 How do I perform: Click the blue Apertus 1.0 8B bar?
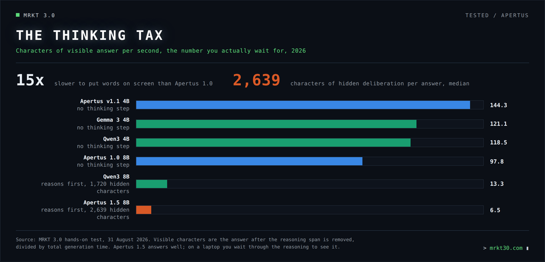click(249, 161)
